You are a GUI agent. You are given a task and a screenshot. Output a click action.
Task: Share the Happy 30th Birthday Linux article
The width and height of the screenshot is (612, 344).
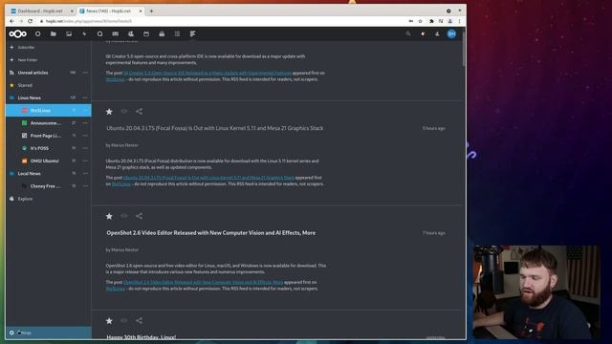coord(139,321)
